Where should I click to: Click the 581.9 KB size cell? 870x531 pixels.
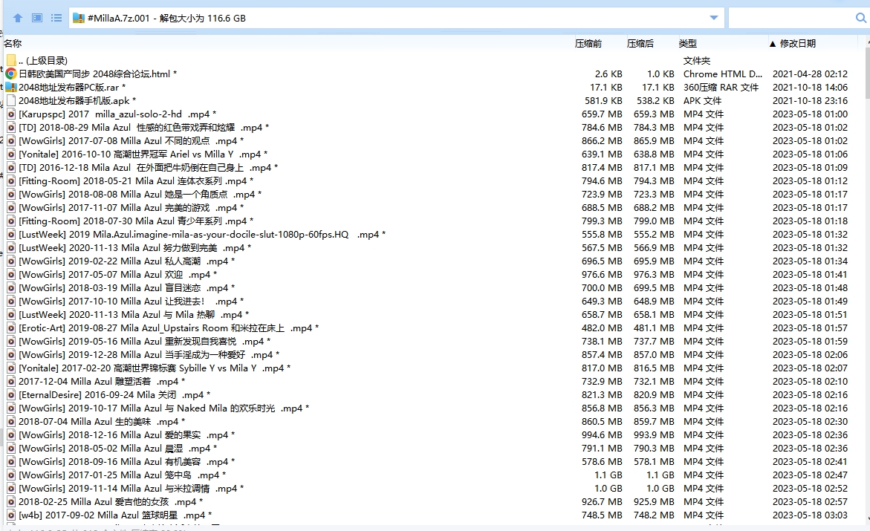pyautogui.click(x=604, y=100)
